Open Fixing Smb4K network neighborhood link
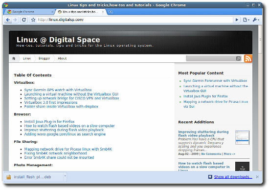The image size is (269, 190). (x=56, y=153)
